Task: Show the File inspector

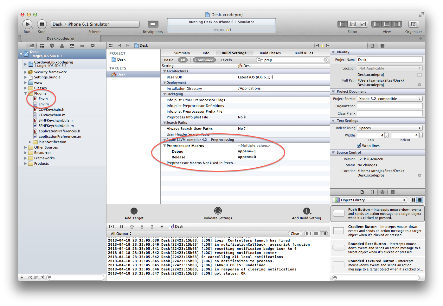Action: [x=372, y=46]
